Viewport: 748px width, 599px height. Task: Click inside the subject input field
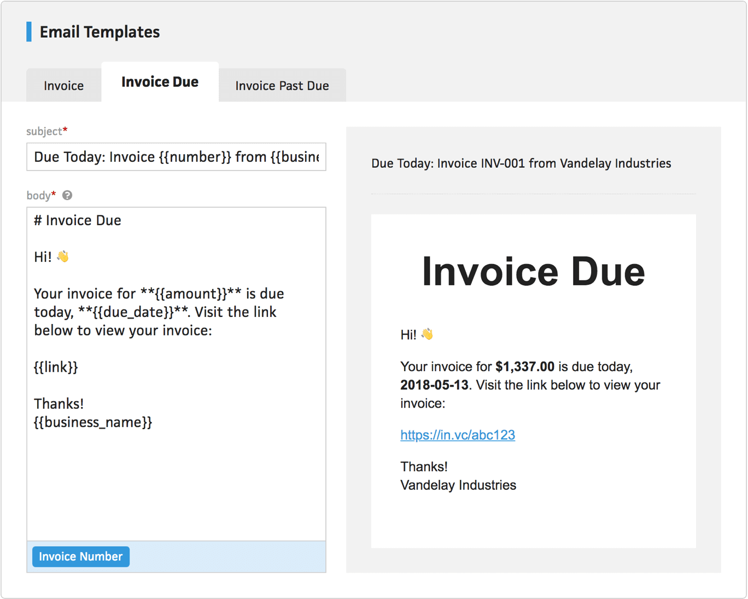tap(176, 157)
